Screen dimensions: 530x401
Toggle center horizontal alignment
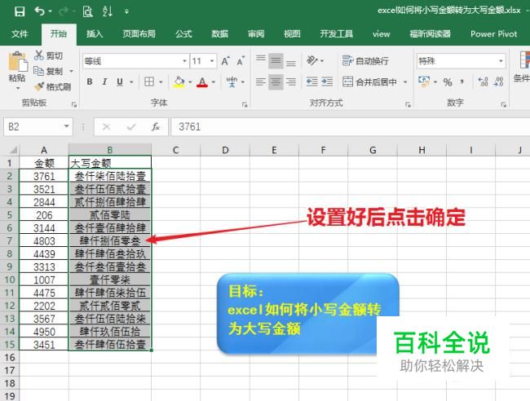coord(276,82)
